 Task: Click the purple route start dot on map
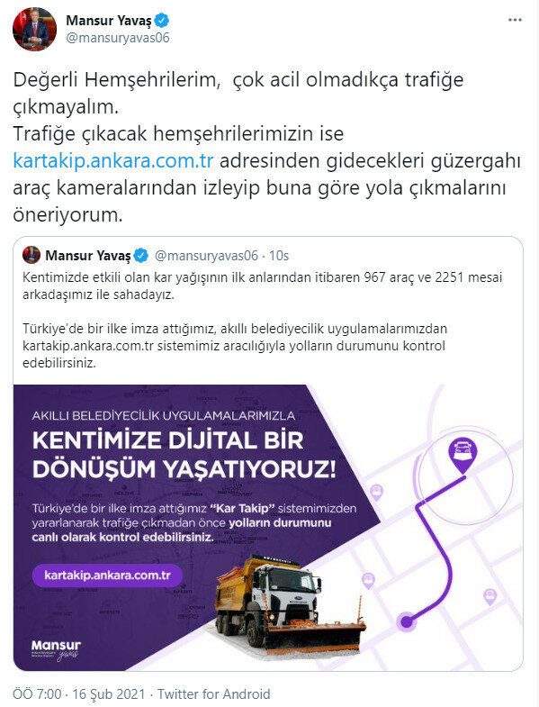coord(407,622)
